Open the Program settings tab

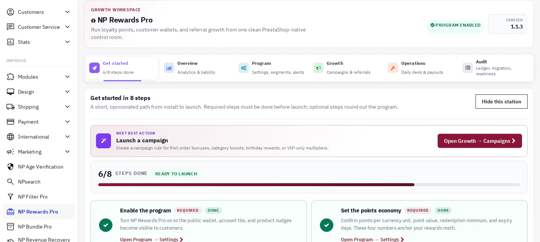pos(271,68)
